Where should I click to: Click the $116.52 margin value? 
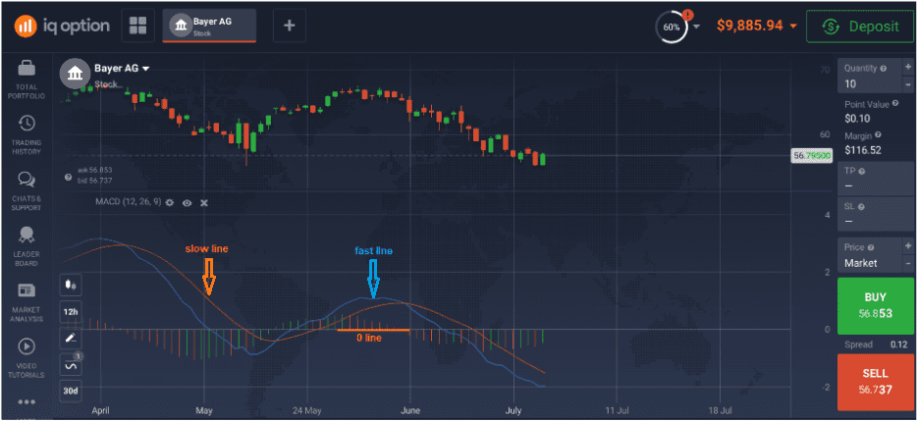coord(863,150)
